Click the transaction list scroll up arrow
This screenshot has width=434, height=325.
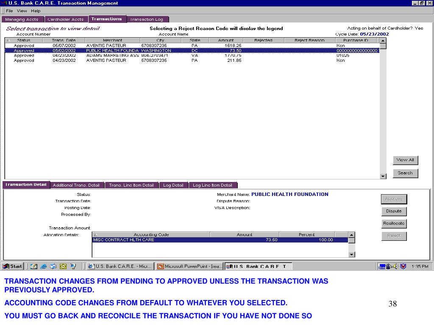pyautogui.click(x=383, y=40)
